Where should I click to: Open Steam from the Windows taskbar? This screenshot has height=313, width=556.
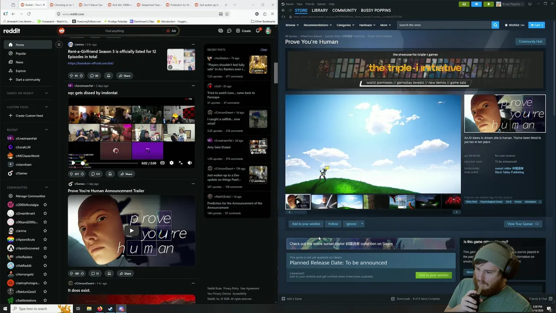[x=110, y=309]
